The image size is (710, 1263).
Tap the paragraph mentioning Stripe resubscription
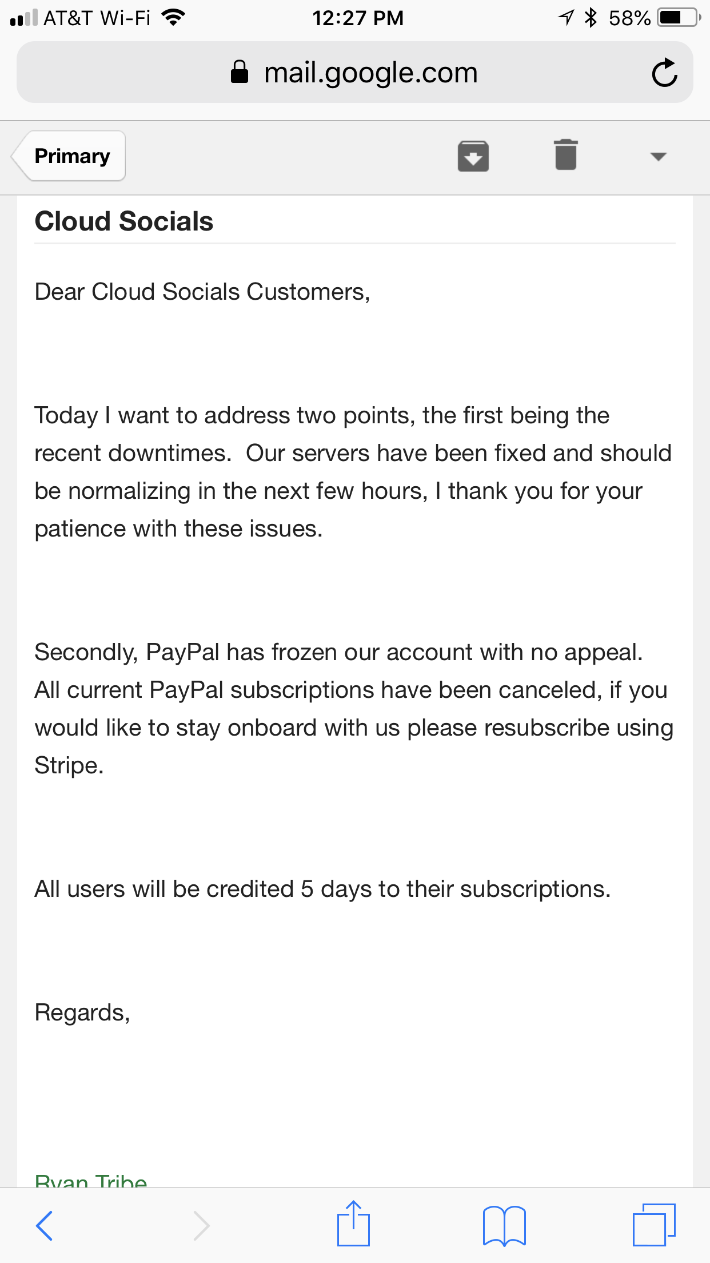point(354,709)
